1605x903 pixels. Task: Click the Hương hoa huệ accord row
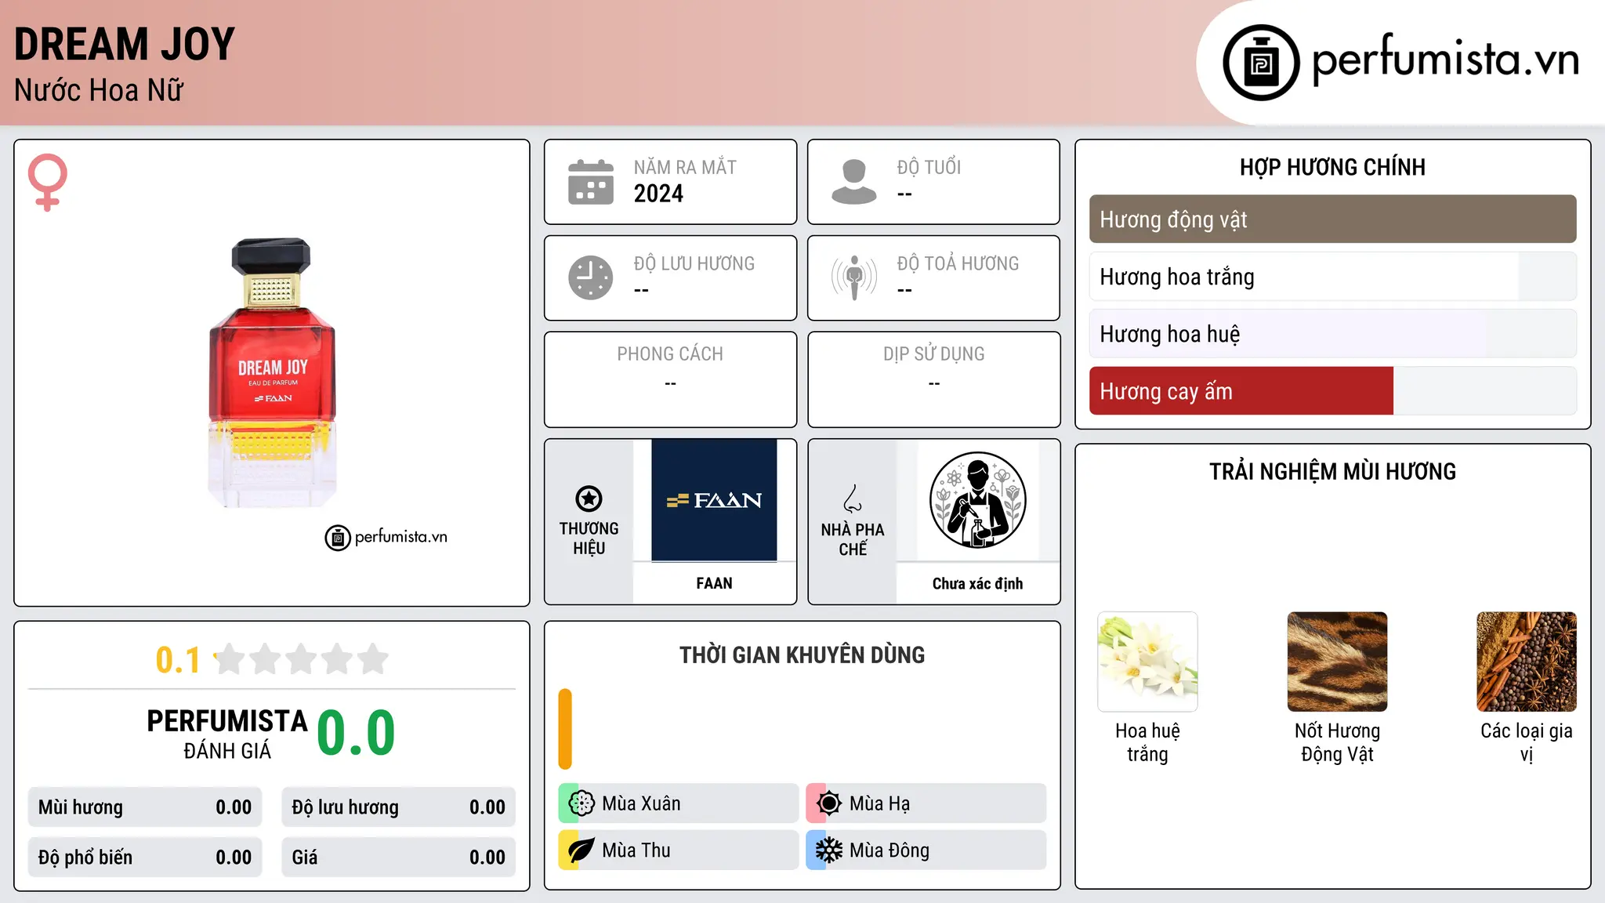coord(1332,333)
